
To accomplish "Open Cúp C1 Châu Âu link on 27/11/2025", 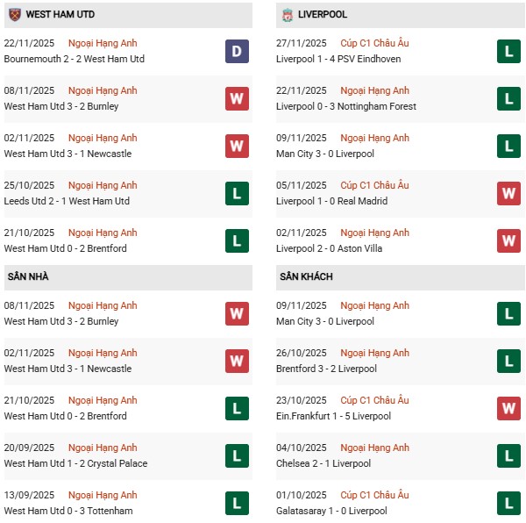I will (x=374, y=44).
